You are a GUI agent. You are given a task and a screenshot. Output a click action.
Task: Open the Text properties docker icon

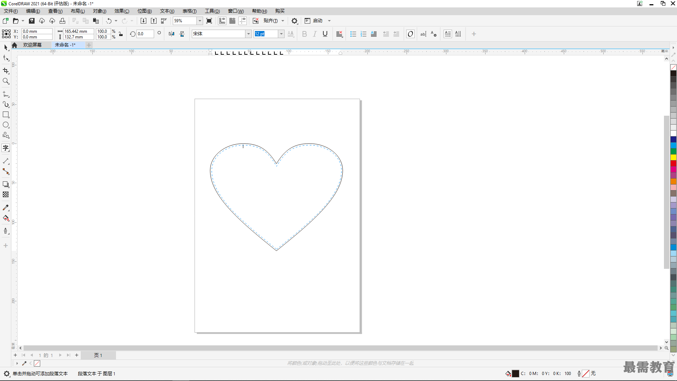coord(434,34)
